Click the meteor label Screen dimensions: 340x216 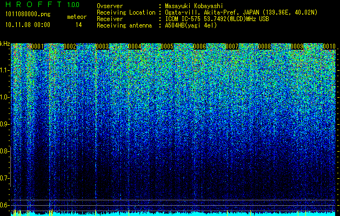point(77,17)
